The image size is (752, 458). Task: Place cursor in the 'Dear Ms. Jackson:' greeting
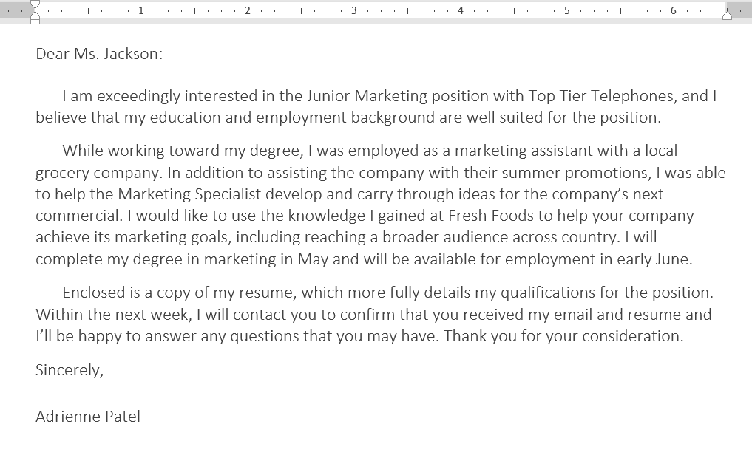tap(99, 54)
